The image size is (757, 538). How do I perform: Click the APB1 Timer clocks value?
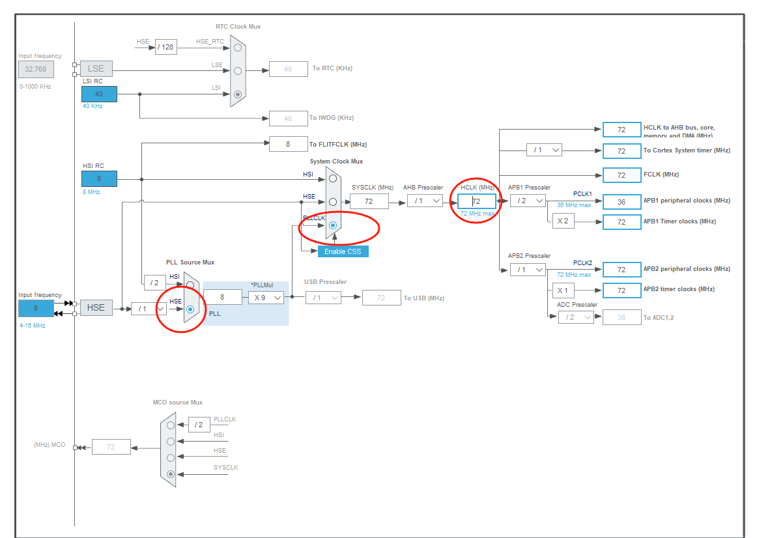621,222
